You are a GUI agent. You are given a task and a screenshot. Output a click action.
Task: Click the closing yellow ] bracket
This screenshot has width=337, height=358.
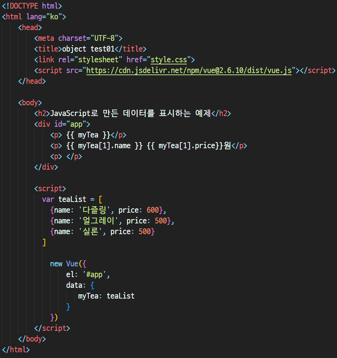coord(44,242)
